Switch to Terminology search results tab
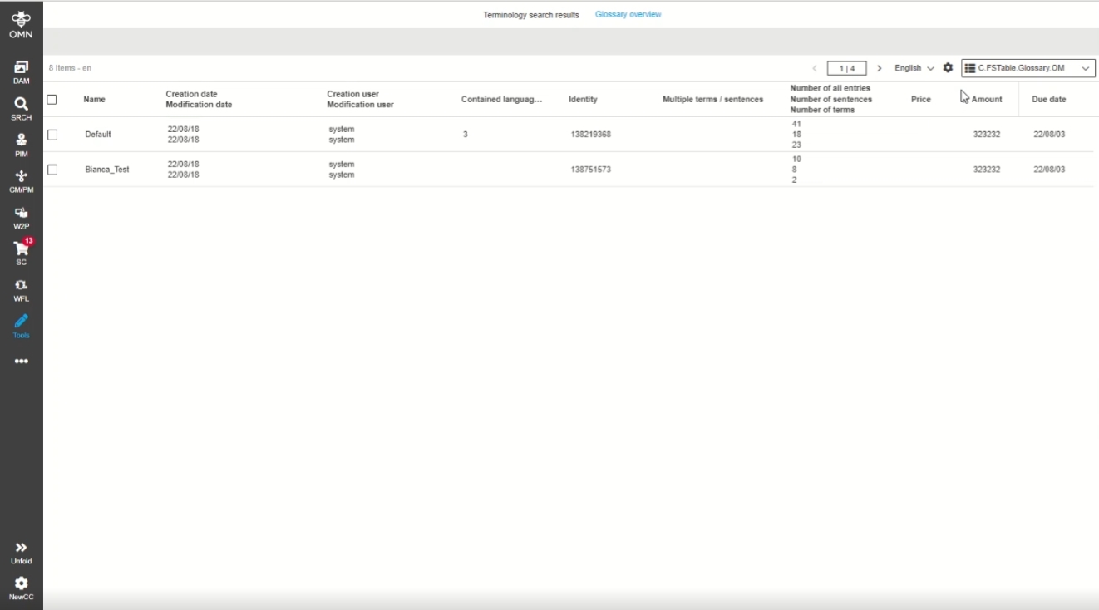This screenshot has height=610, width=1099. (x=531, y=15)
